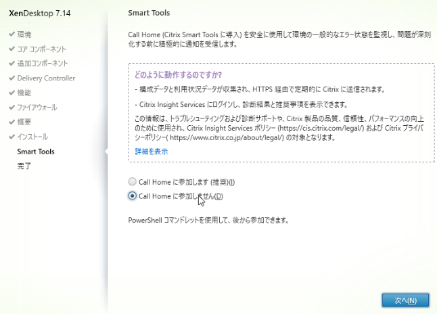Click the 機能 step in sidebar
Screen dimensions: 437x314
[24, 93]
